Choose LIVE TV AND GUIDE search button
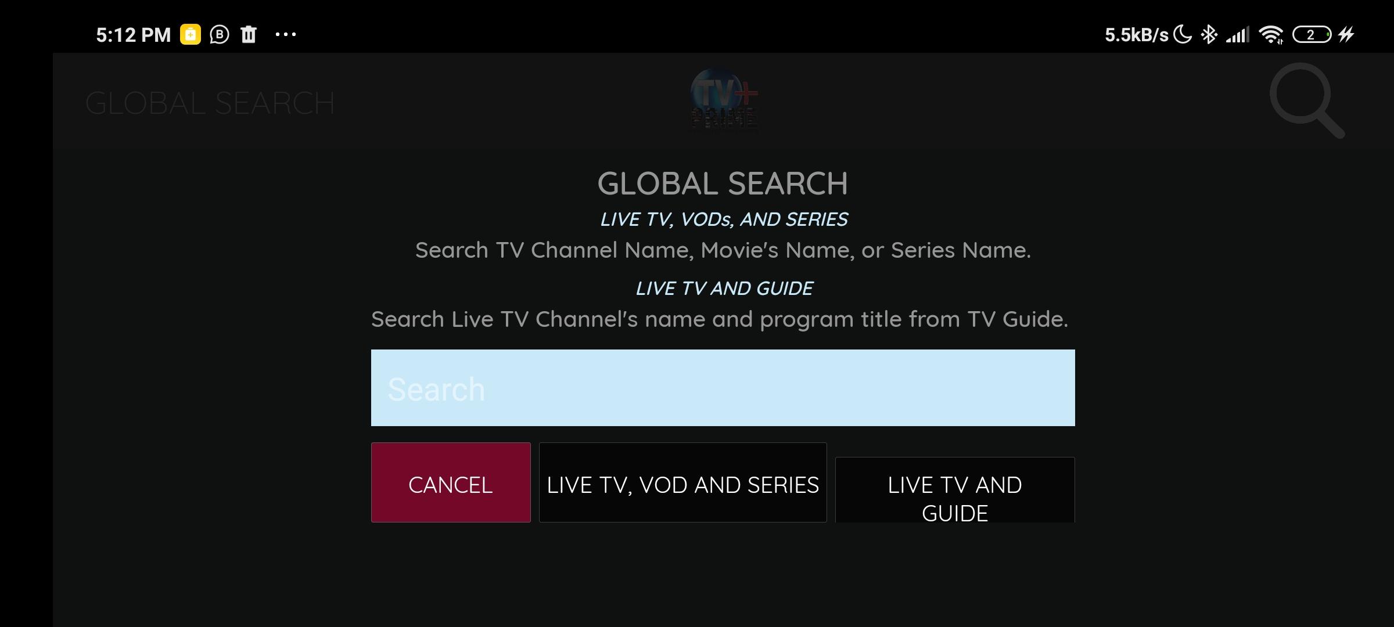 (x=955, y=490)
